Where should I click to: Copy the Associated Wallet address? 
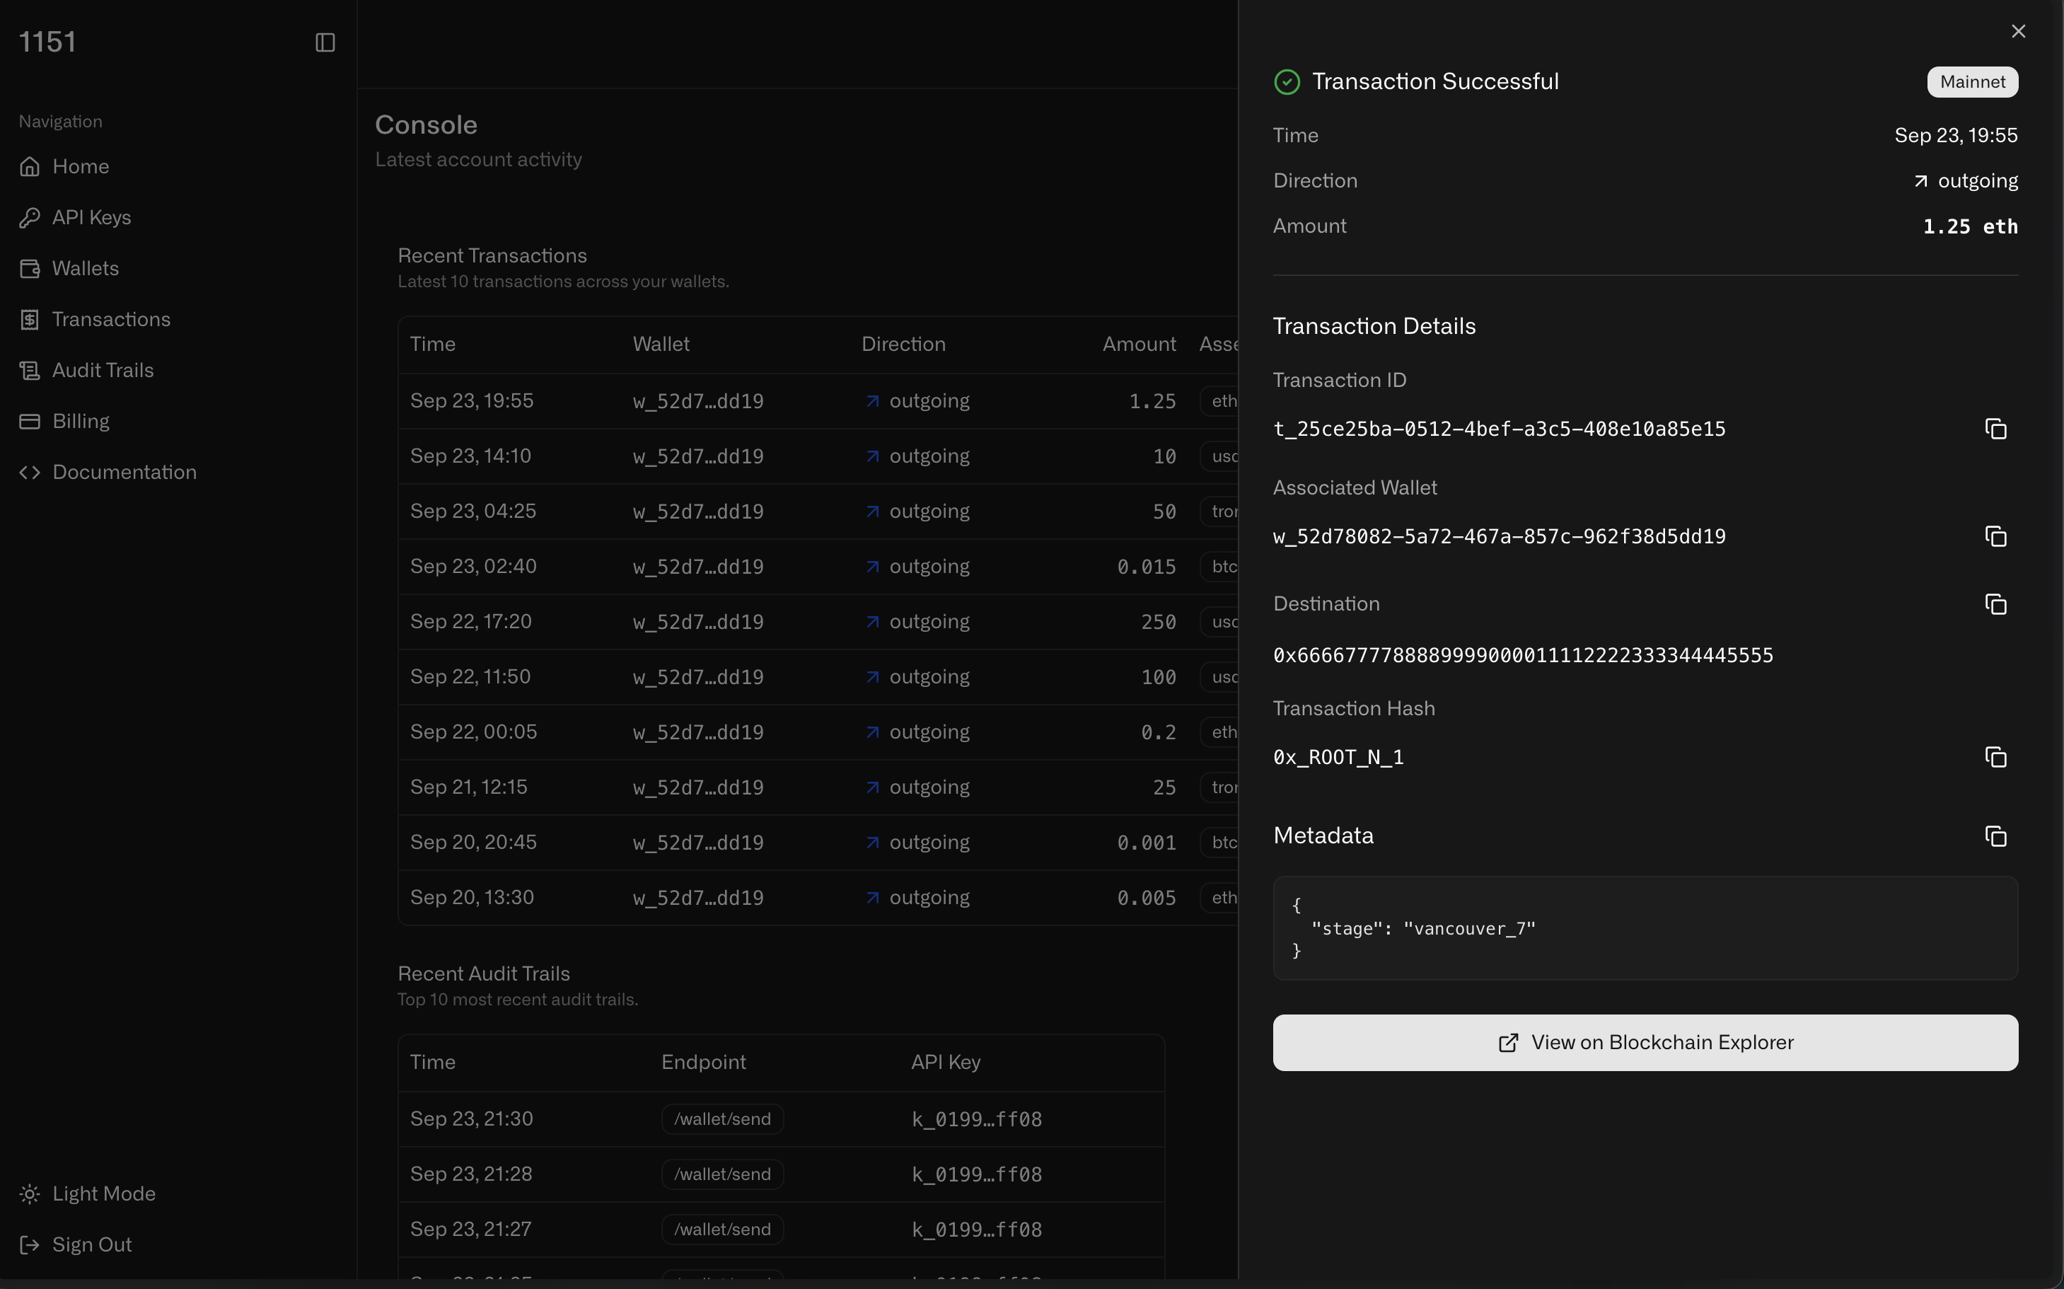coord(1996,536)
